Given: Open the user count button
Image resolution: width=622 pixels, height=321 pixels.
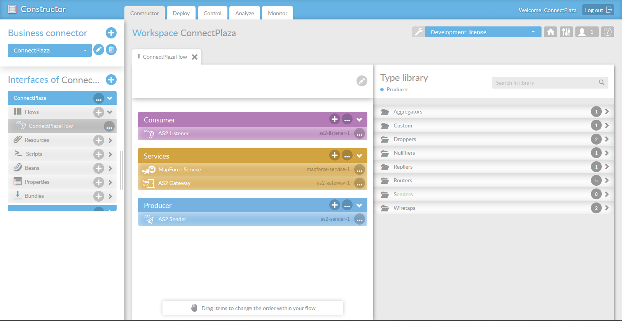Looking at the screenshot, I should tap(587, 32).
